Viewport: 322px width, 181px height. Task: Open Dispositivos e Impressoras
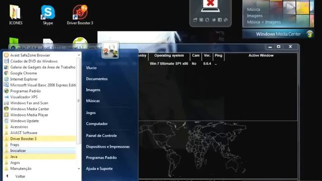click(108, 147)
